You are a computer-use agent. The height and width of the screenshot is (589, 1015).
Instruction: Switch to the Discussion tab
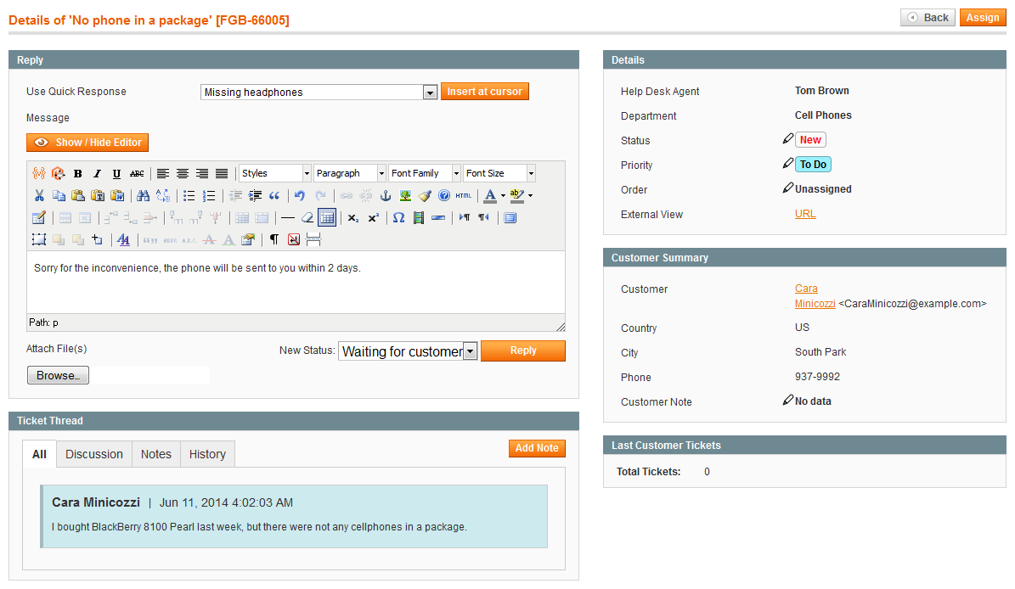[x=94, y=454]
